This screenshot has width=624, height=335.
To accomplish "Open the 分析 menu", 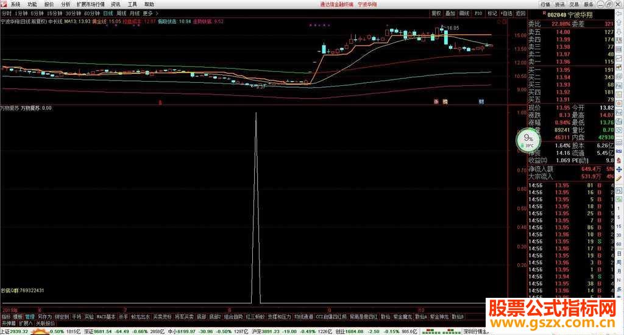I will (x=65, y=4).
